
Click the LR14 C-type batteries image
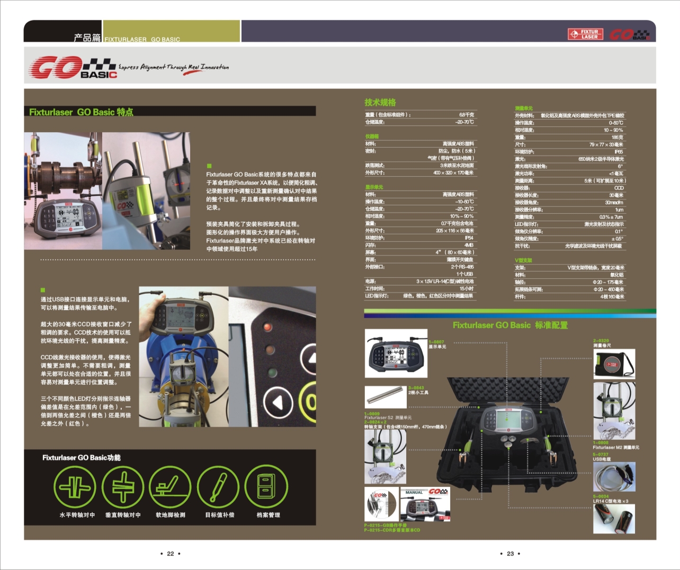coord(614,519)
